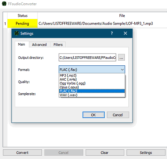Select AAC (.m4a) format option

click(x=92, y=79)
